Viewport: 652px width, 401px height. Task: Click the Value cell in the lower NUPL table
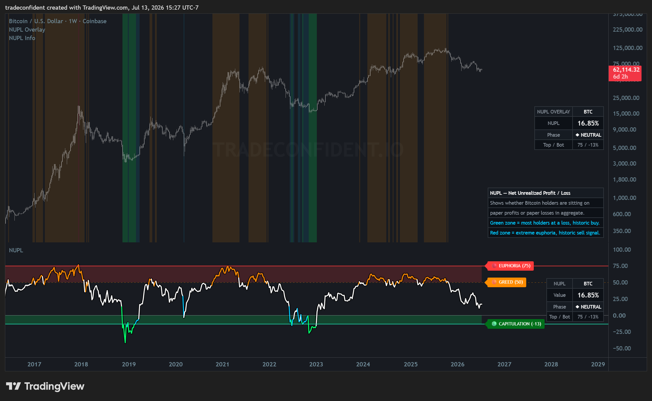[x=560, y=295]
